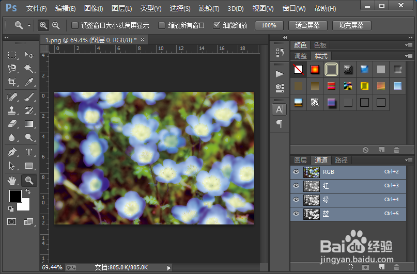Open the Image (图像) menu
Image resolution: width=417 pixels, height=274 pixels.
pos(94,8)
